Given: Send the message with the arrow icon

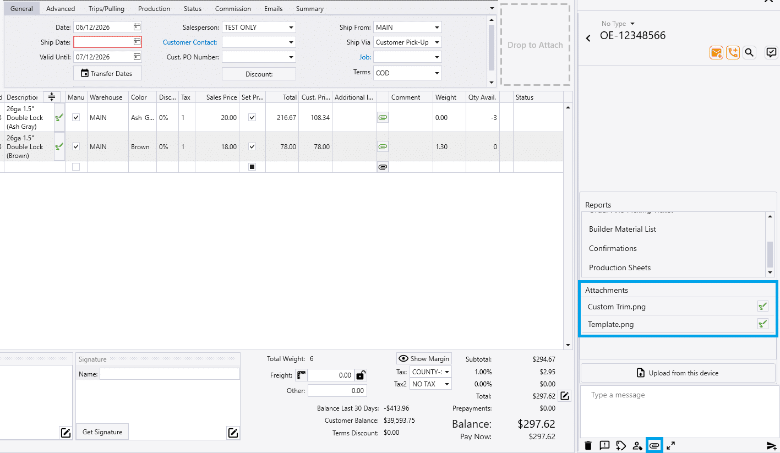Looking at the screenshot, I should click(771, 445).
